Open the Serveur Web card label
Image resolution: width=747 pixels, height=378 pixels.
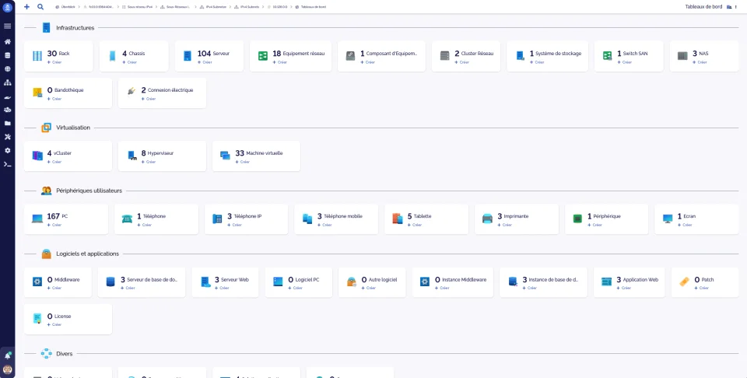click(x=235, y=280)
